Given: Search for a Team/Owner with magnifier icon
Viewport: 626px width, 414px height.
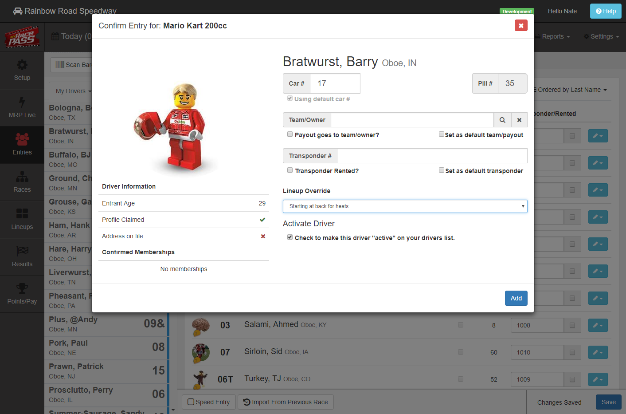Looking at the screenshot, I should pyautogui.click(x=502, y=120).
